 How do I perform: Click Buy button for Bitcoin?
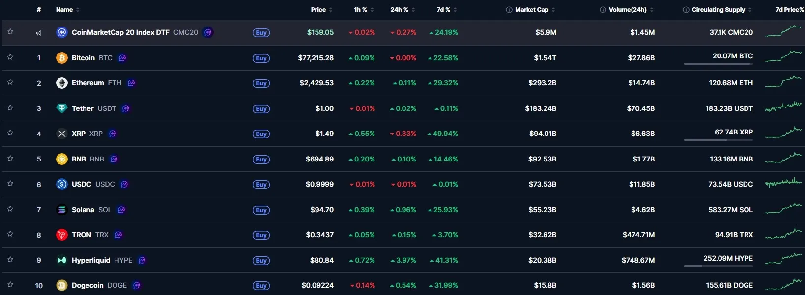click(x=261, y=58)
